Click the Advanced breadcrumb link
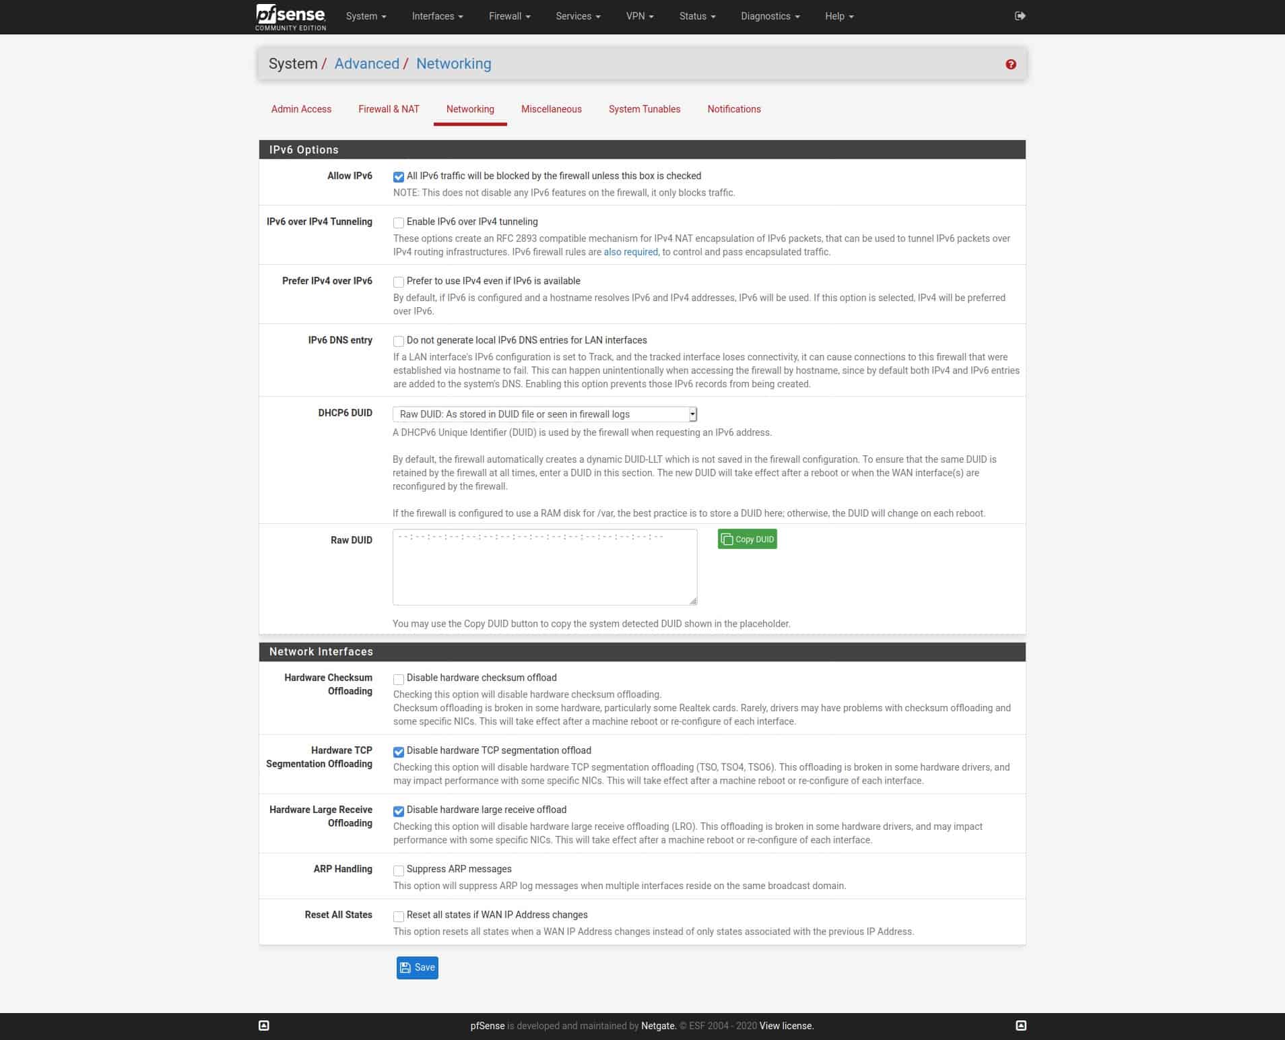The image size is (1285, 1040). pos(366,63)
